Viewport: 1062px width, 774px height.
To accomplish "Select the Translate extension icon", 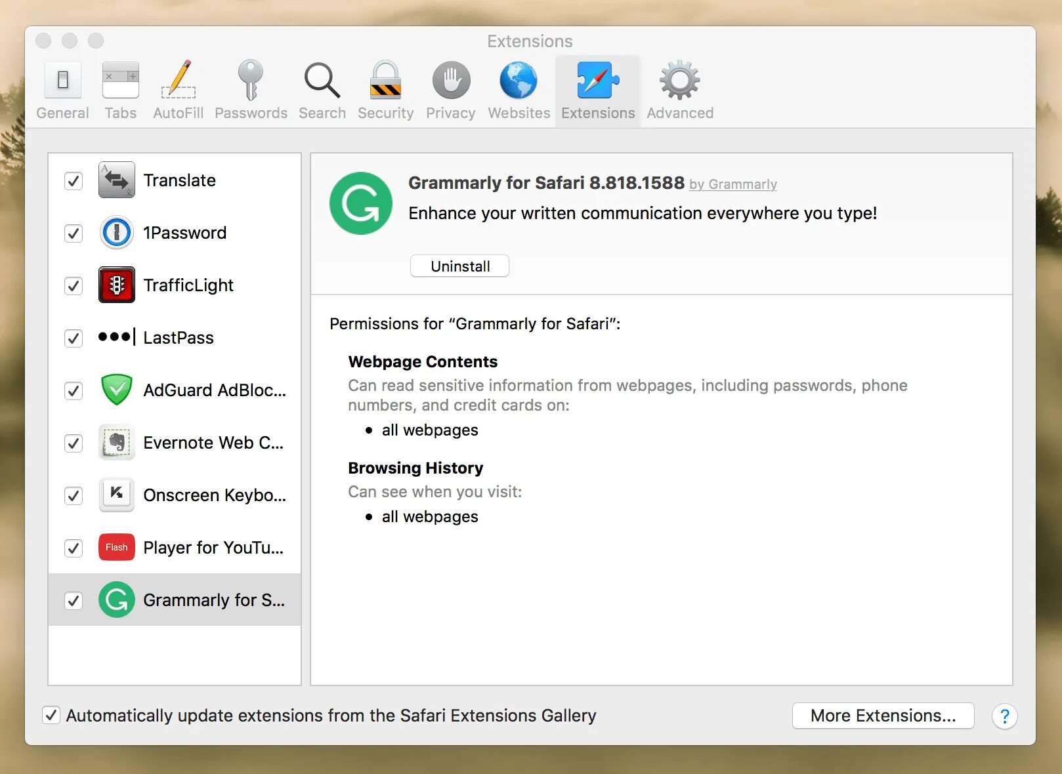I will [117, 180].
